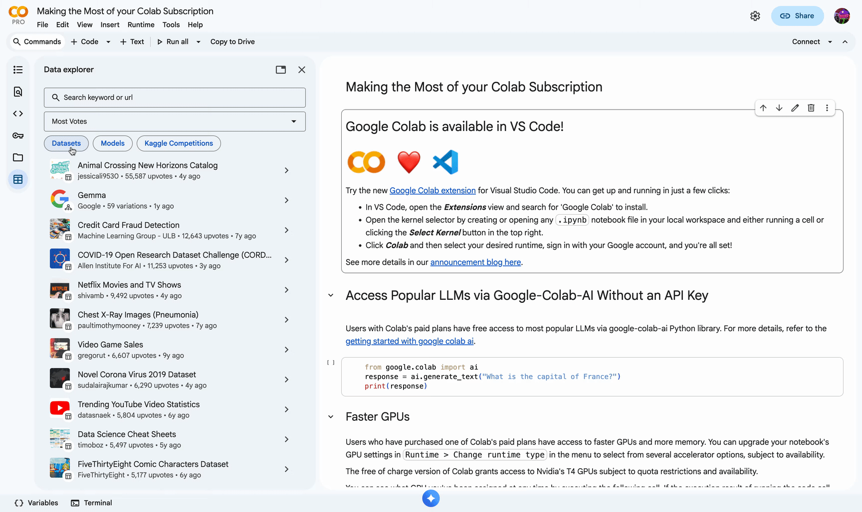Click the Netflix Movies thumbnail
Image resolution: width=862 pixels, height=512 pixels.
[x=60, y=289]
